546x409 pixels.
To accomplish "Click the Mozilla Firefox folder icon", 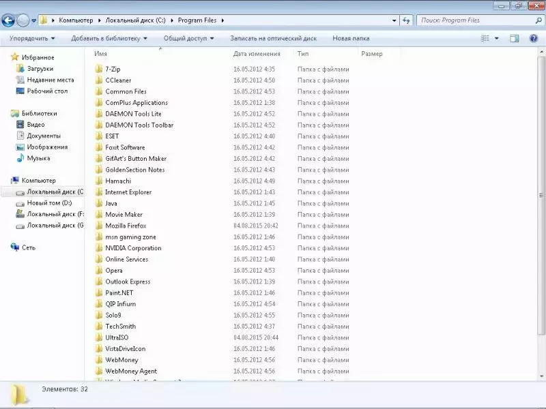I will (99, 226).
